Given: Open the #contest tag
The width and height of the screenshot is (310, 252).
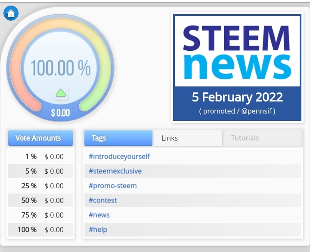Looking at the screenshot, I should (102, 200).
